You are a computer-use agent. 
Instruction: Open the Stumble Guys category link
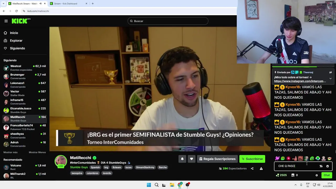[79, 167]
